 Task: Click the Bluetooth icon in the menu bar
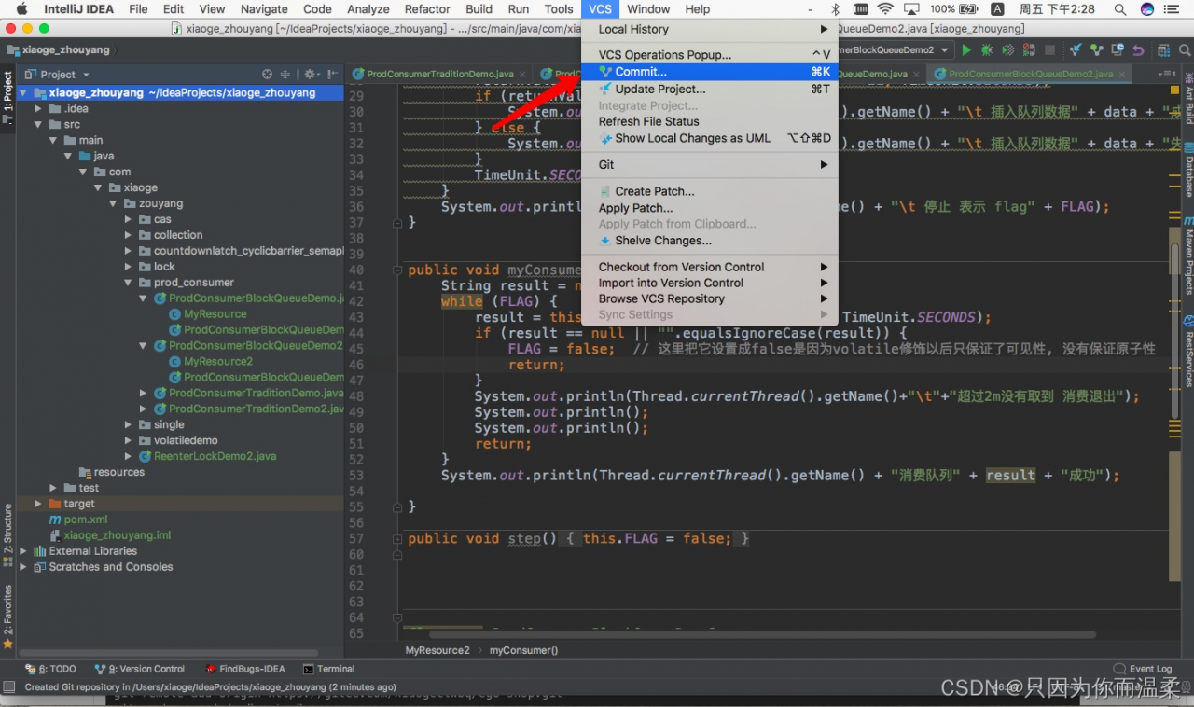click(x=836, y=9)
